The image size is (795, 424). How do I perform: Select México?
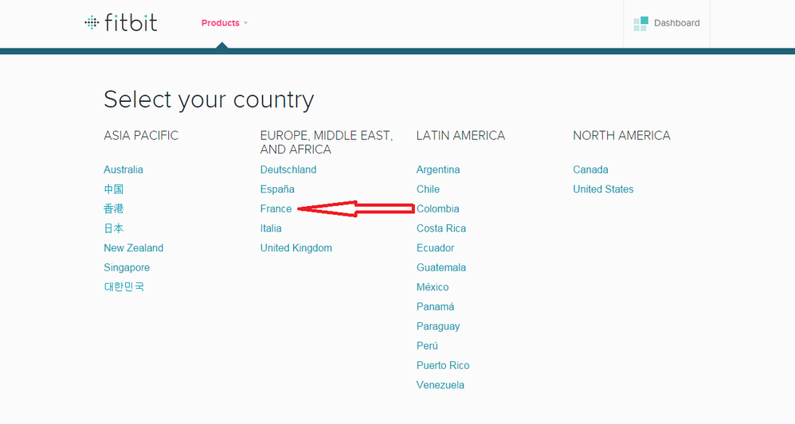click(433, 287)
